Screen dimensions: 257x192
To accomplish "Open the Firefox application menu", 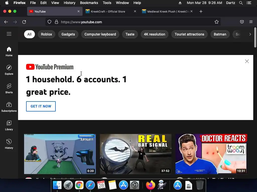I will pyautogui.click(x=251, y=22).
